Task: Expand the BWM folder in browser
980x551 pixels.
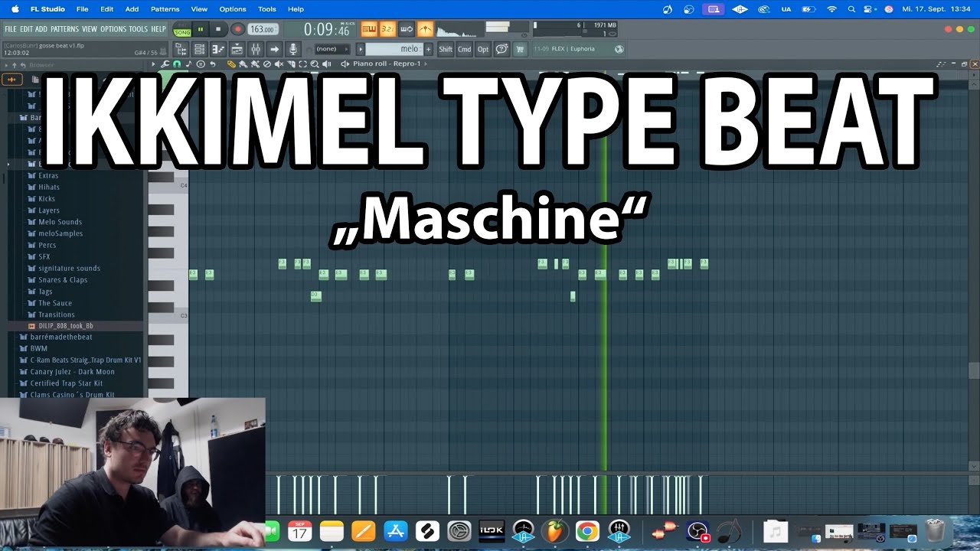Action: pyautogui.click(x=38, y=348)
